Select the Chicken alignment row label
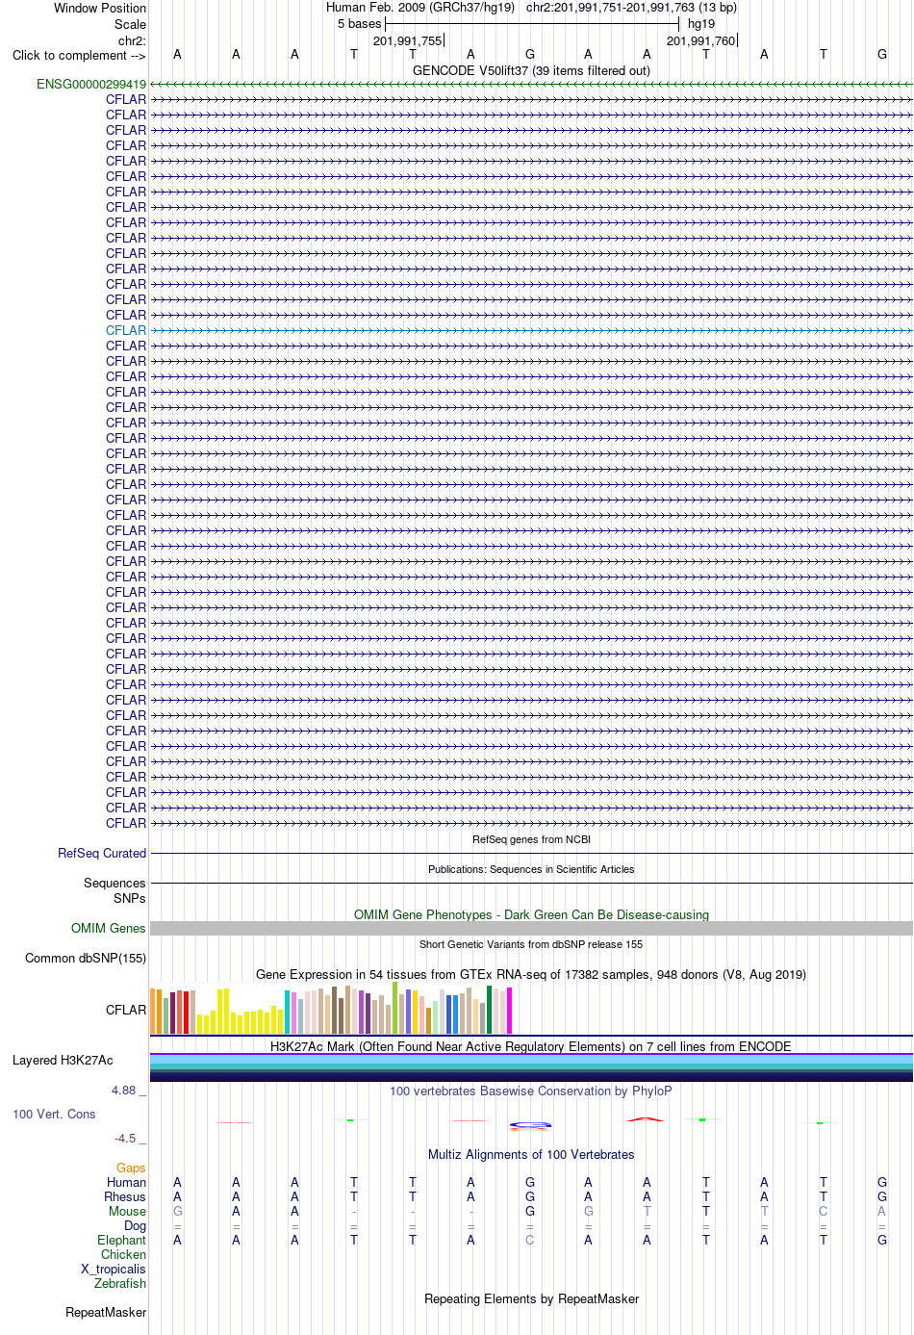The height and width of the screenshot is (1335, 914). click(123, 1254)
